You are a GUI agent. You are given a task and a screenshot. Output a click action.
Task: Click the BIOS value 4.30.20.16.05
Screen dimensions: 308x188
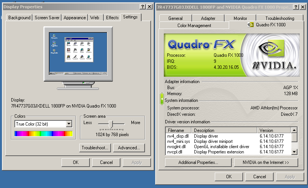pyautogui.click(x=226, y=67)
